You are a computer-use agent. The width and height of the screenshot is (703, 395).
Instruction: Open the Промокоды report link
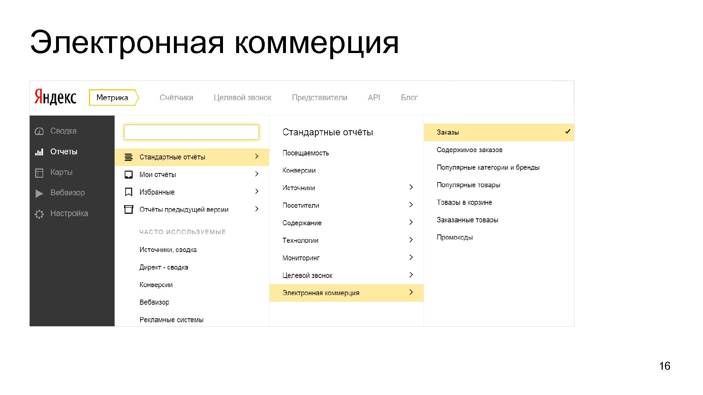tap(454, 237)
